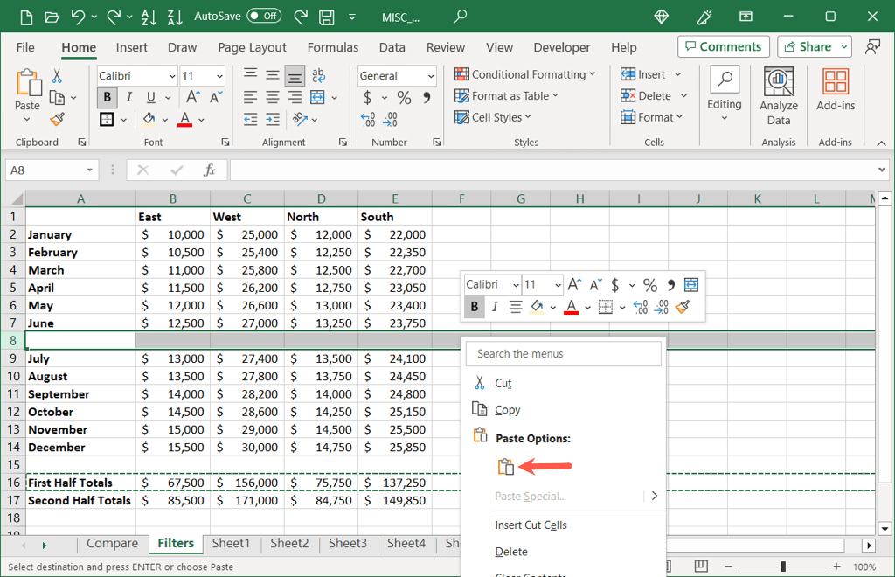This screenshot has width=895, height=577.
Task: Click the Increase Indent icon in the ribbon
Action: [x=273, y=119]
